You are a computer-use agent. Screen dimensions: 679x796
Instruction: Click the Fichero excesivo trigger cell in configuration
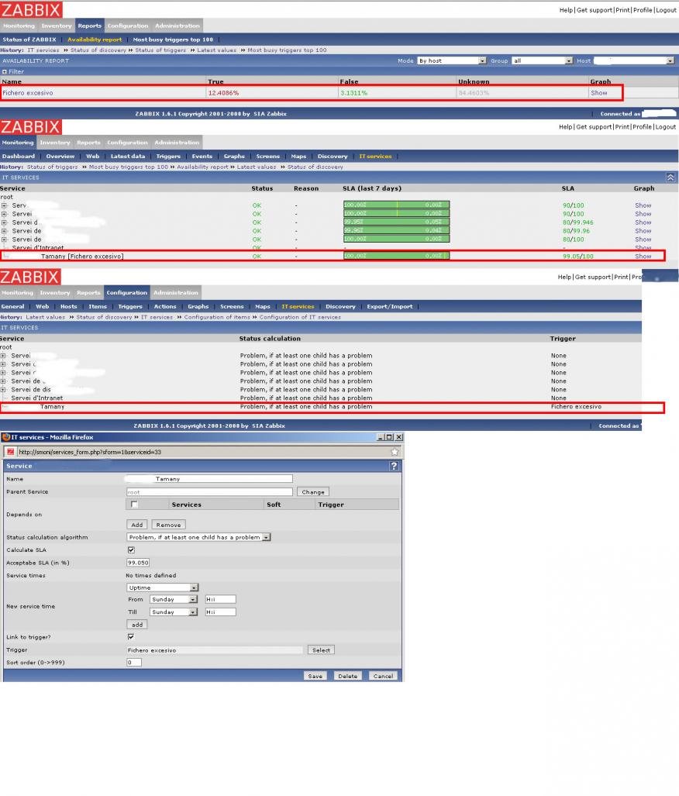(x=576, y=407)
